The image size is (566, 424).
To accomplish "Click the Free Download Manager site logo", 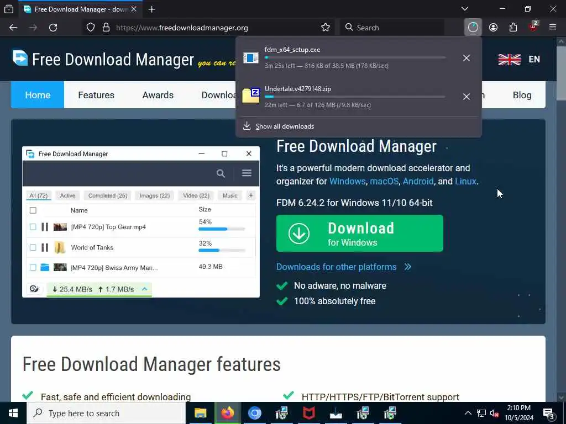I will click(x=103, y=59).
